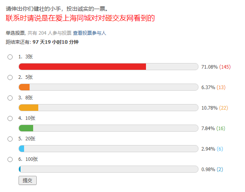Screen dimensions: 245x192
Task: Select the 3张 radio option
Action: [x=10, y=57]
